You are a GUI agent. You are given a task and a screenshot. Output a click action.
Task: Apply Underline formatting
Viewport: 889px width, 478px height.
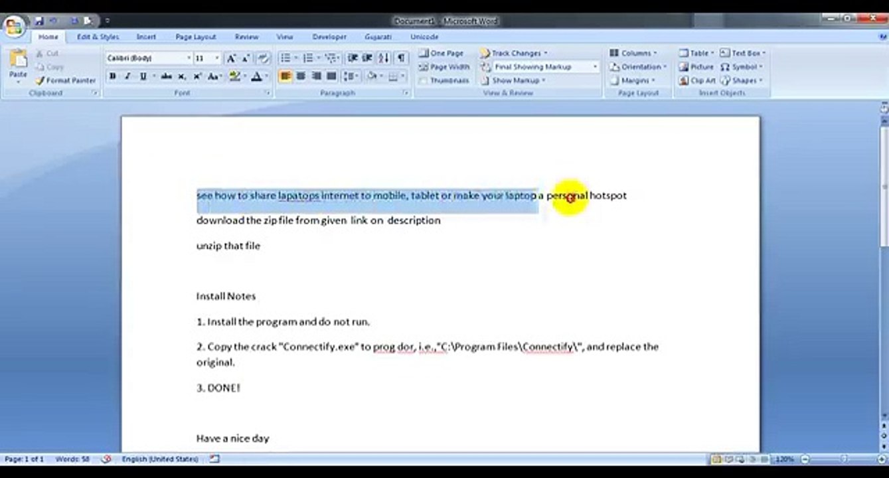click(x=143, y=76)
